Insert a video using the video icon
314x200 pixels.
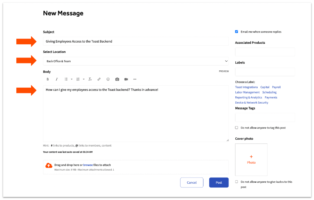[126, 79]
